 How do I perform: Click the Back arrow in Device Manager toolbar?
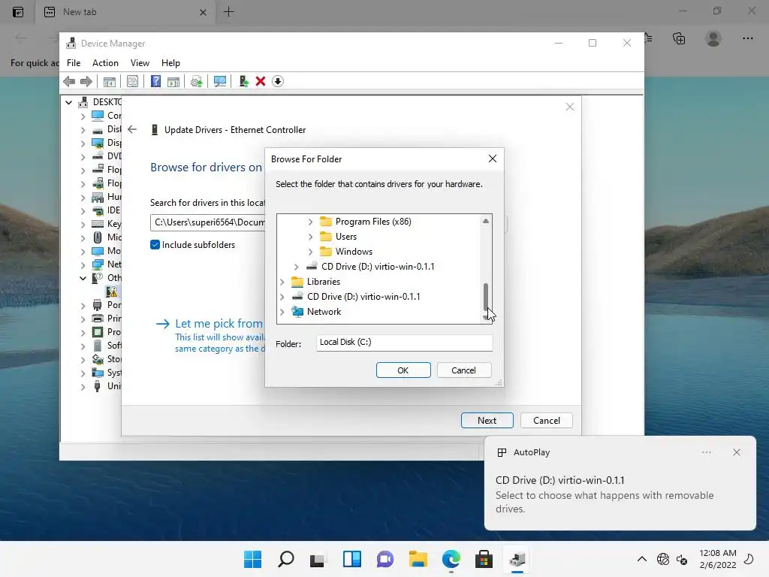[69, 81]
